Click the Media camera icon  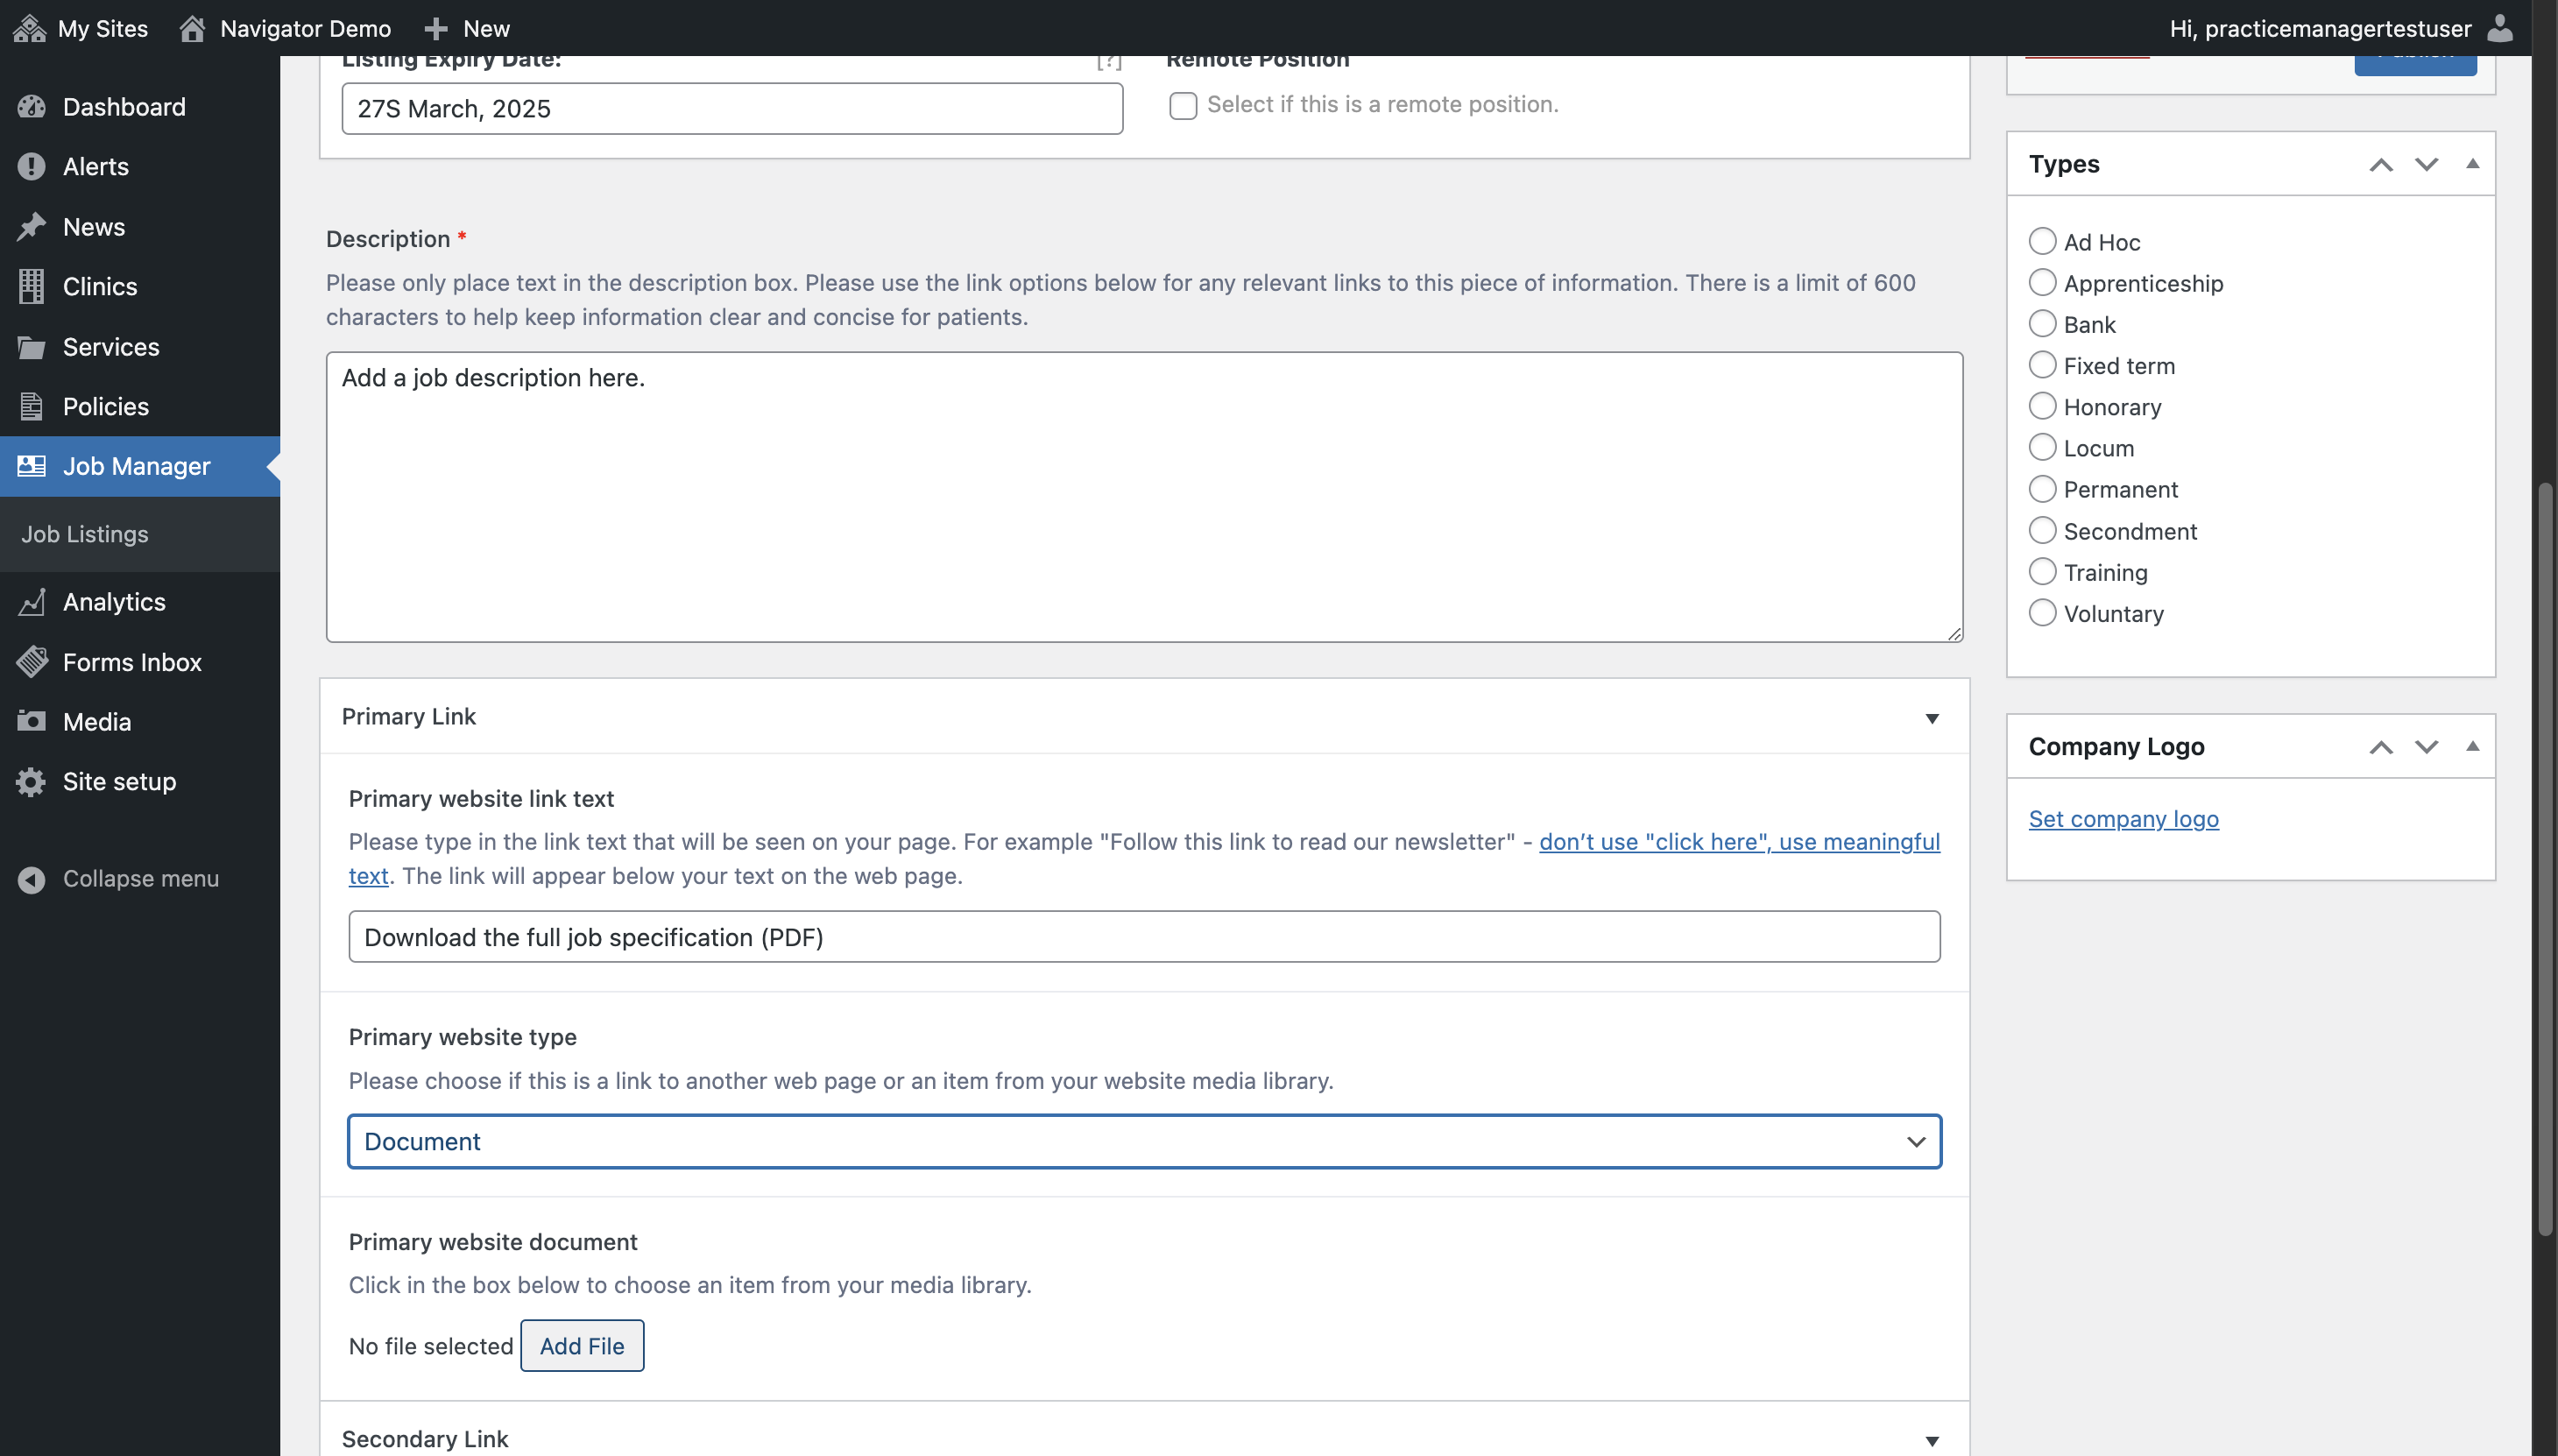pyautogui.click(x=32, y=721)
